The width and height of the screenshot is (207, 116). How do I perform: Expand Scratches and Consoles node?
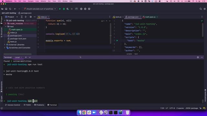5,48
